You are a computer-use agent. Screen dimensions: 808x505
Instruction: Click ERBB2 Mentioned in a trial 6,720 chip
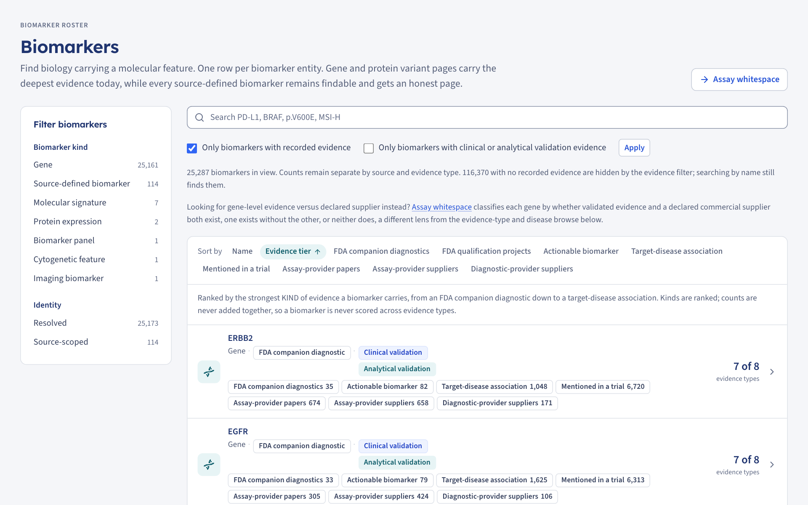point(603,387)
